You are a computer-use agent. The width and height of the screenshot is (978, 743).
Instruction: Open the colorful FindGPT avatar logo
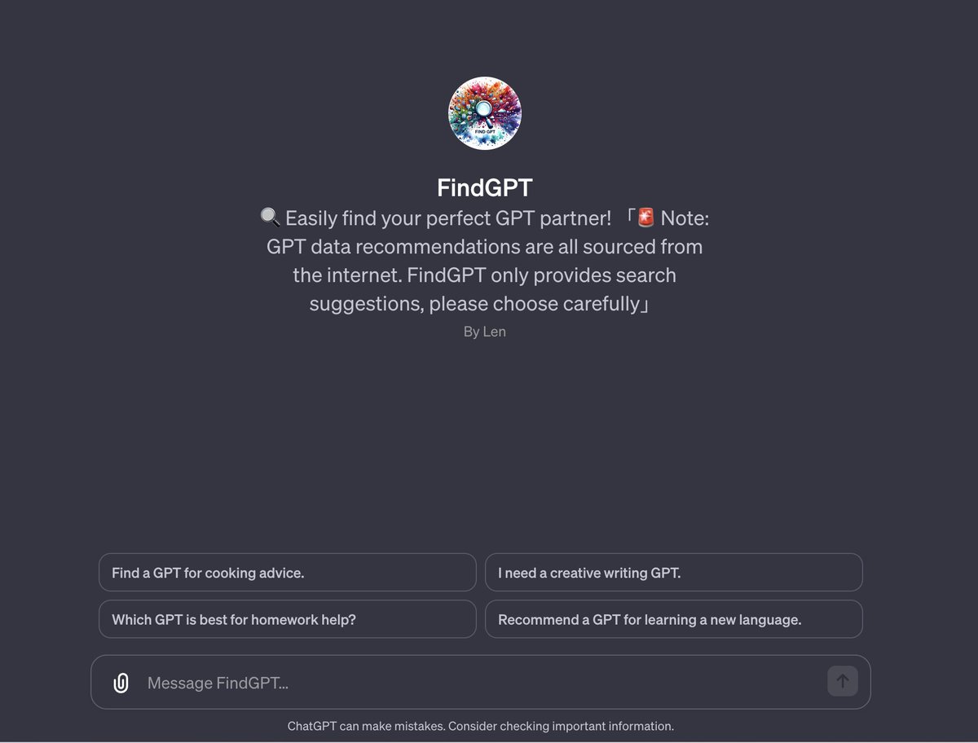[x=485, y=113]
